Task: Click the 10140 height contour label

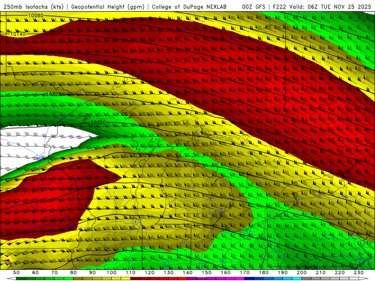Action: pos(18,34)
